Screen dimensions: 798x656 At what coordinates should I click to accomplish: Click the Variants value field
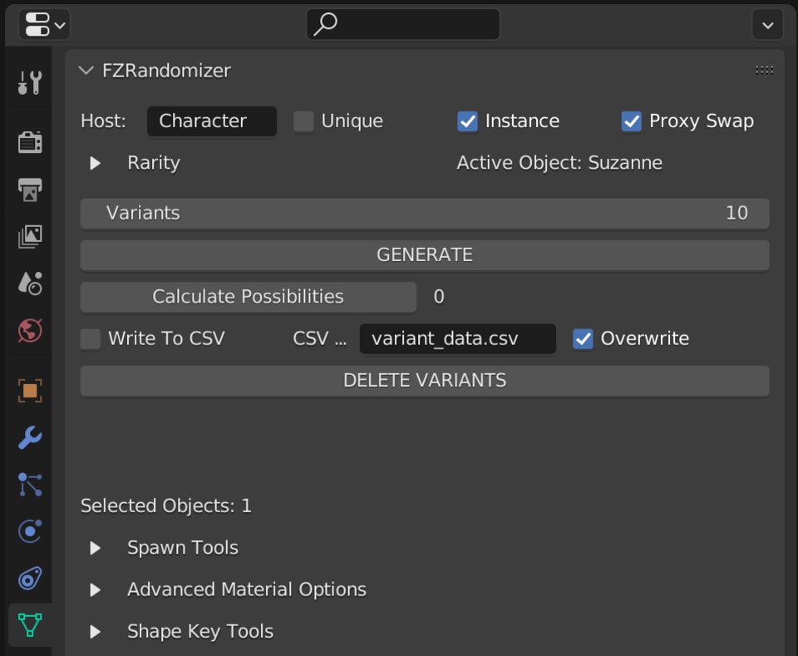click(424, 213)
